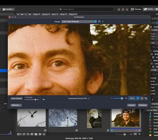Click fit-to-window icon next to 1:1 button
This screenshot has height=140, width=158.
146,98
